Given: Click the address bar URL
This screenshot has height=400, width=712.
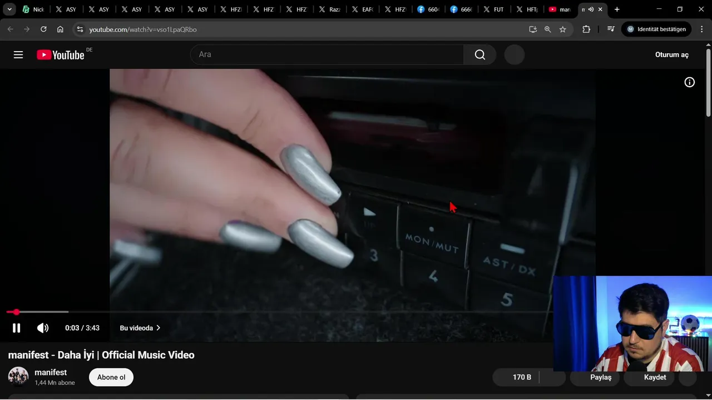Looking at the screenshot, I should pyautogui.click(x=143, y=29).
